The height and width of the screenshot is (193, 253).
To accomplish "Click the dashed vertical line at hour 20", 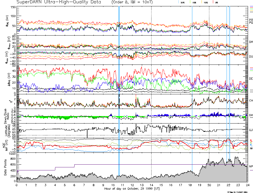I will point(209,55).
